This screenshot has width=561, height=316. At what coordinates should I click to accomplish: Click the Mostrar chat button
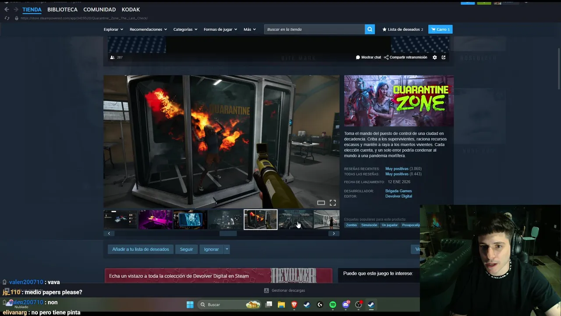pyautogui.click(x=368, y=57)
